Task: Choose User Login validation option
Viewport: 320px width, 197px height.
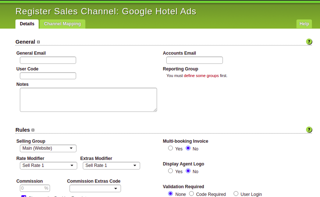Action: click(x=236, y=194)
